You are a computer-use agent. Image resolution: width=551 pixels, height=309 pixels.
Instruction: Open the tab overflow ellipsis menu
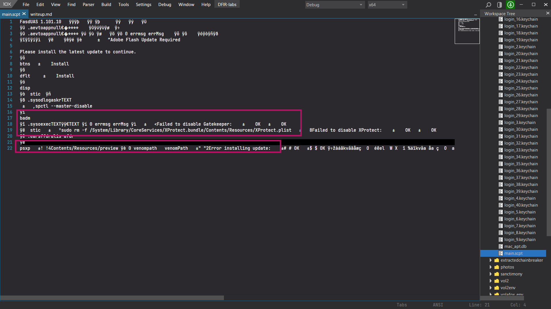pos(475,14)
